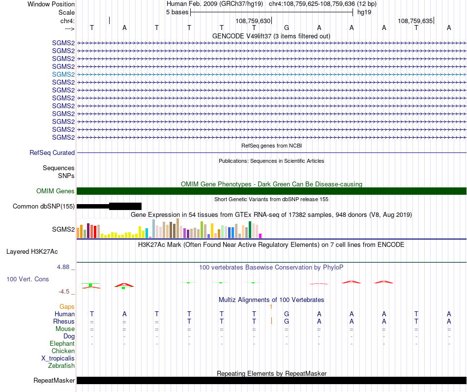Click the 'Window Position' label
Screen dimensions: 467x392
(51, 4)
